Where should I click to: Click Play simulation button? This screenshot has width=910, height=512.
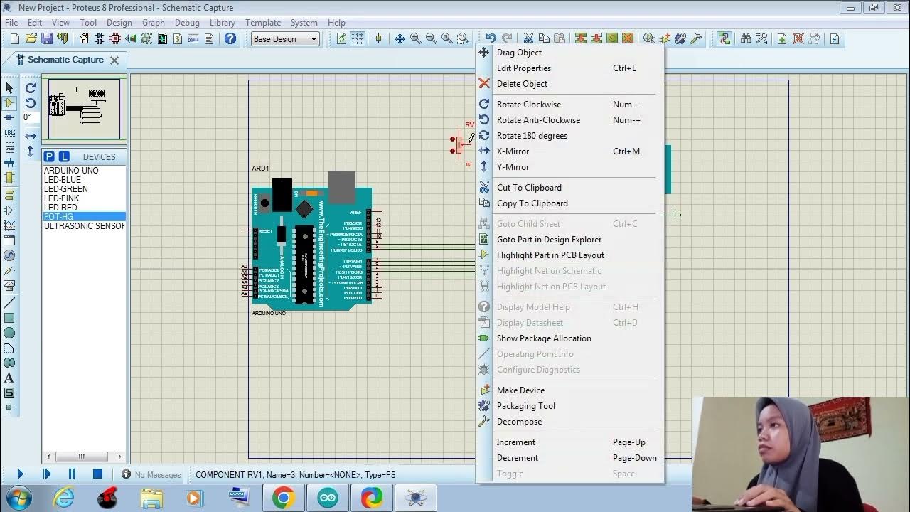click(x=20, y=474)
